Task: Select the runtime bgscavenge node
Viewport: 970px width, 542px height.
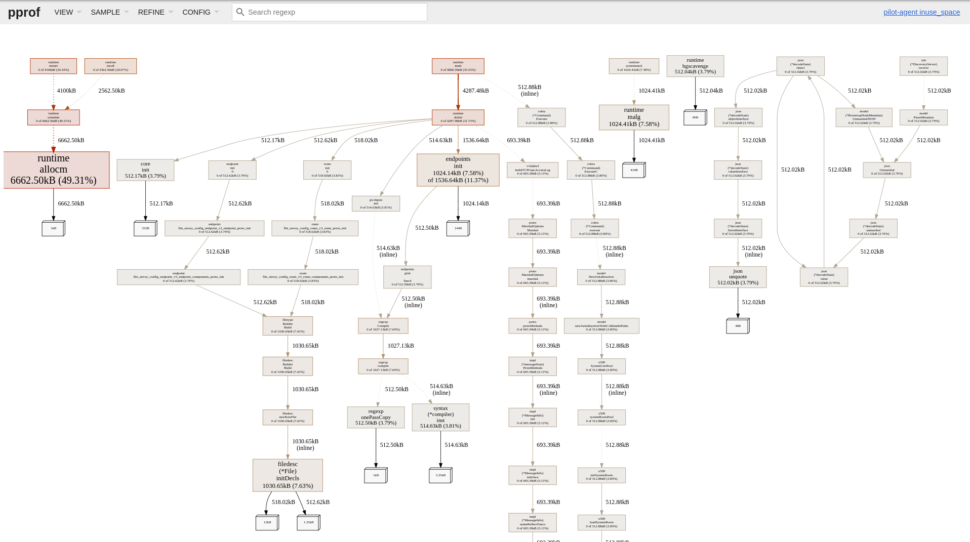Action: pyautogui.click(x=696, y=66)
